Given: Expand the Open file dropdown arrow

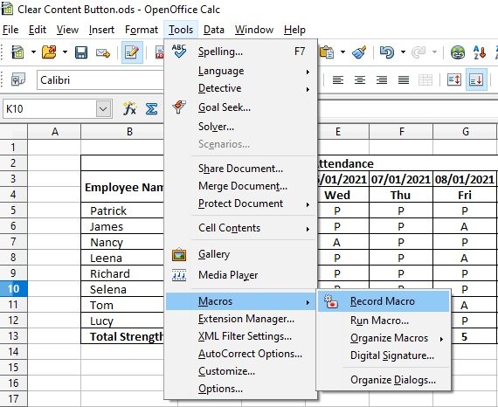Looking at the screenshot, I should 65,52.
